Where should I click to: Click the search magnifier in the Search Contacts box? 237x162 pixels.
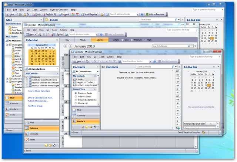tap(173, 67)
